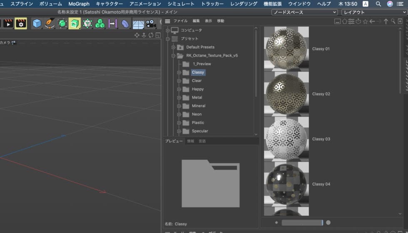Click the browser home icon

click(x=345, y=21)
